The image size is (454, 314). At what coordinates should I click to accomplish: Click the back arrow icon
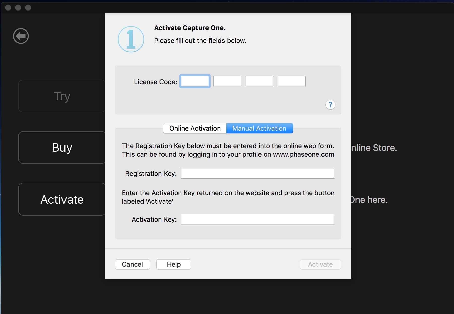[x=21, y=36]
